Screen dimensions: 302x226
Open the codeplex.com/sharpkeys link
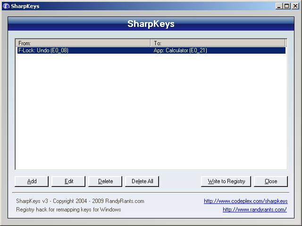click(245, 201)
